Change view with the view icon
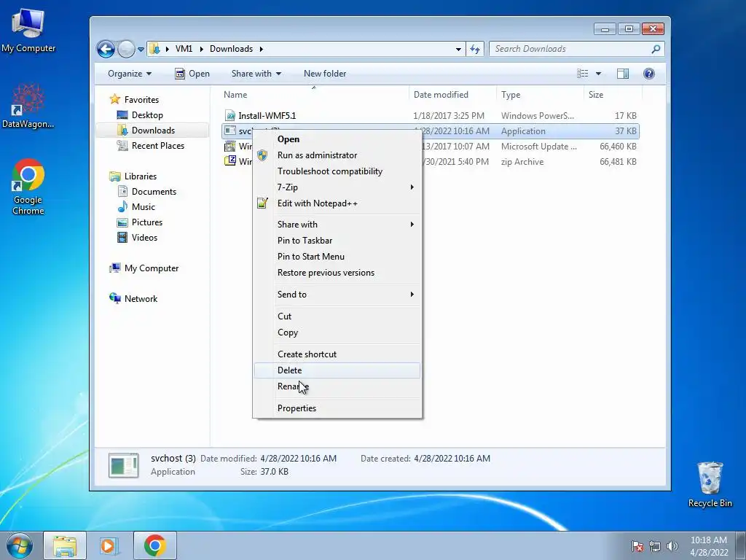The width and height of the screenshot is (746, 560). [x=582, y=74]
